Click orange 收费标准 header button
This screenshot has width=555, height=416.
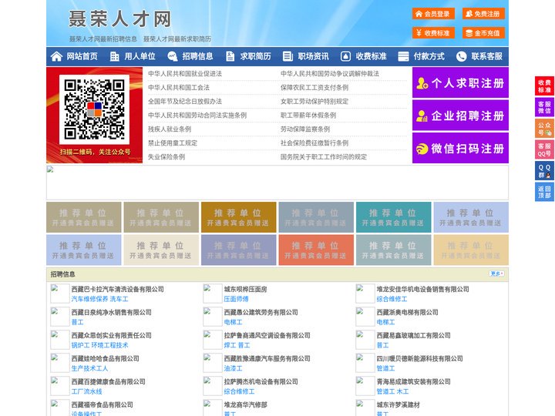coord(433,33)
